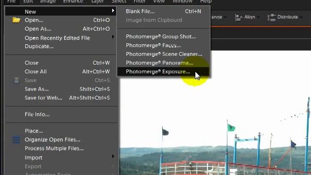Click the green flag in the photo
This screenshot has height=175, width=311.
click(231, 127)
